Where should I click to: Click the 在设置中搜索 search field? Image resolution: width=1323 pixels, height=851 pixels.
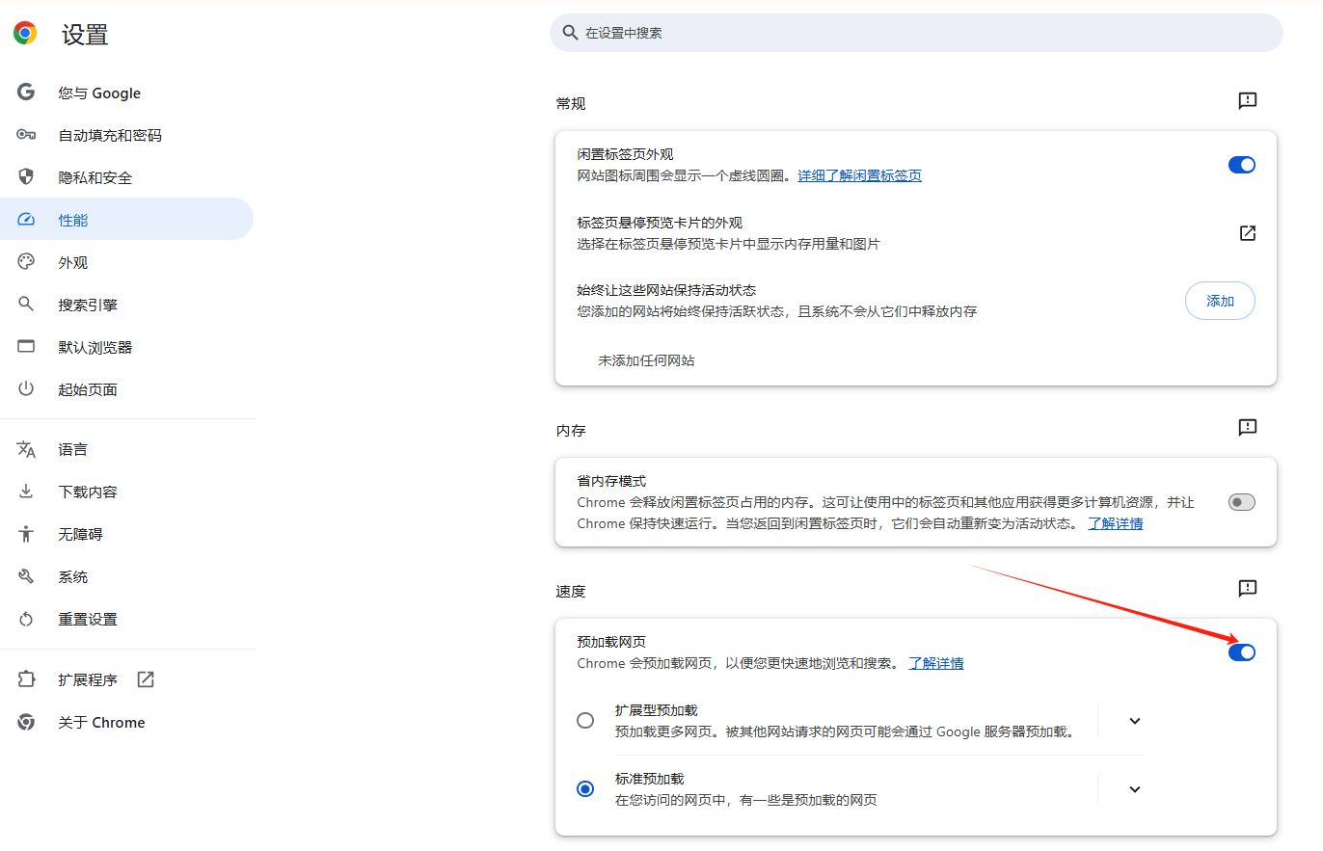(916, 33)
